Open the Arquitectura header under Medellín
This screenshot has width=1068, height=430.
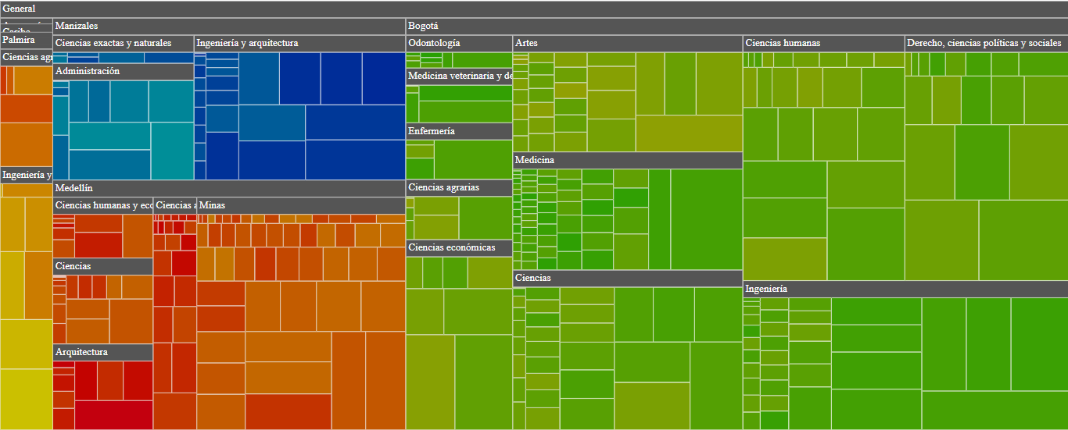coord(102,353)
